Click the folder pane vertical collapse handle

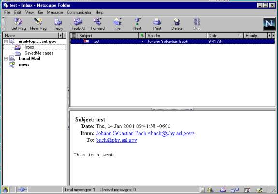click(68, 109)
